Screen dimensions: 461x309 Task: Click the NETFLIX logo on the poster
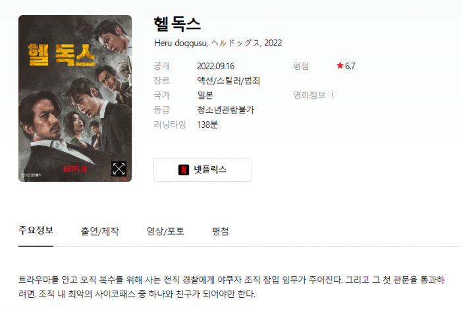[x=75, y=169]
